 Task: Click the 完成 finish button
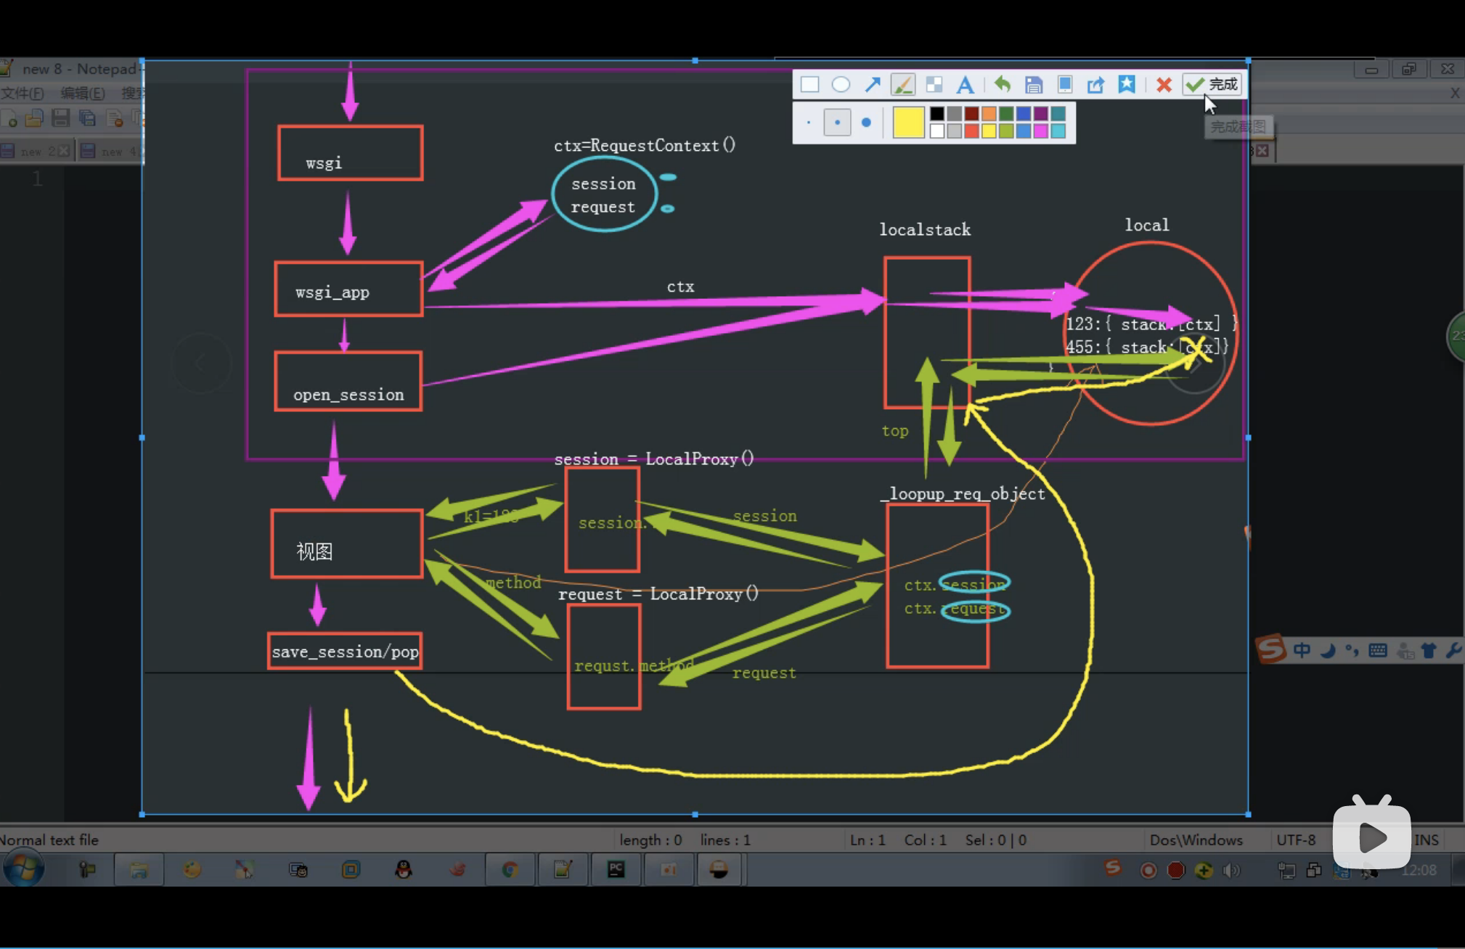tap(1212, 85)
